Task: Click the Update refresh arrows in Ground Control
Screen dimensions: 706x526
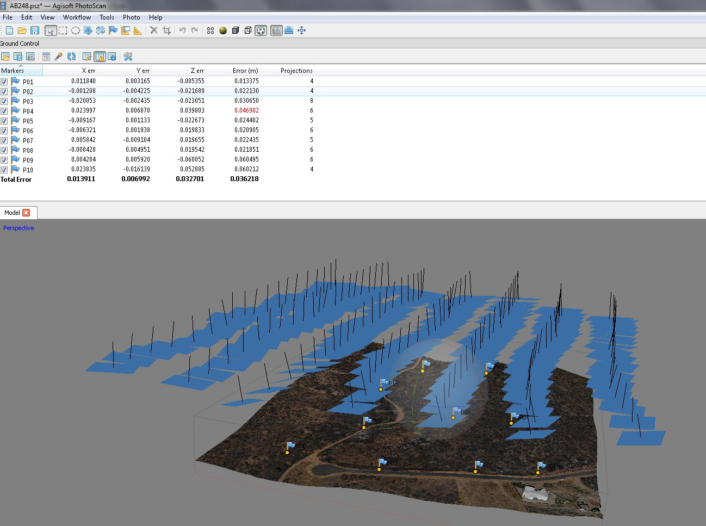Action: 71,57
